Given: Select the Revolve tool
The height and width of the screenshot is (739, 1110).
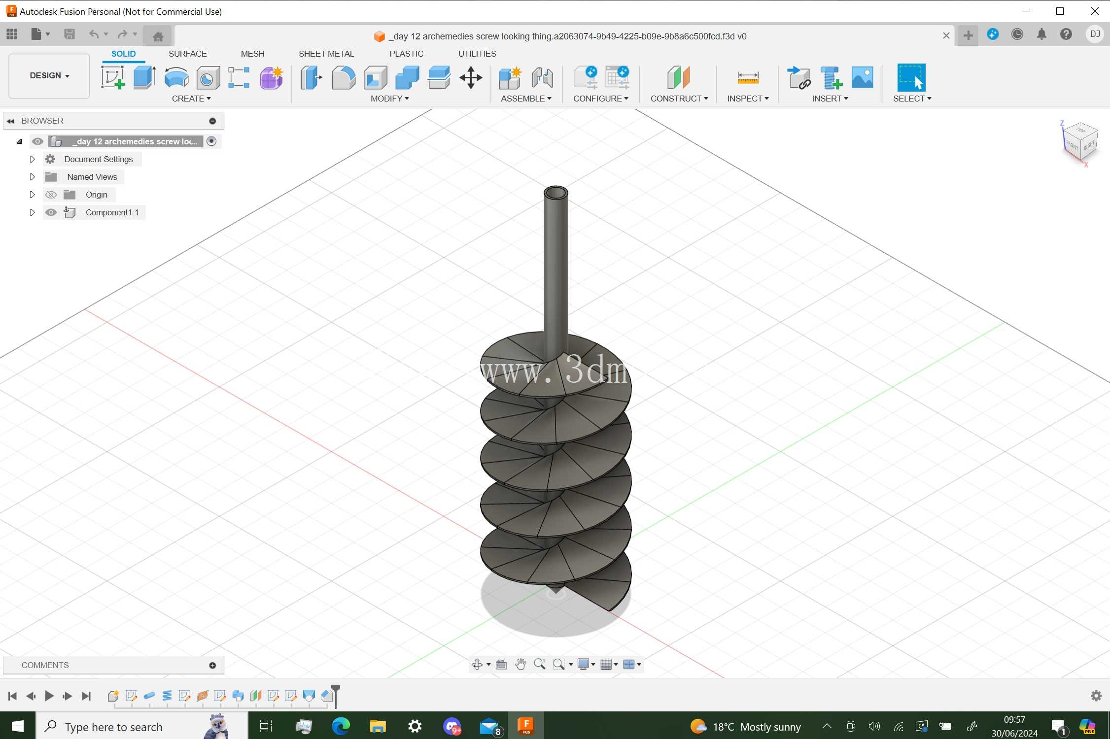Looking at the screenshot, I should pos(176,78).
